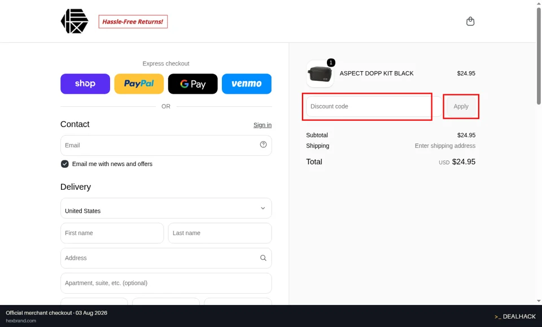542x327 pixels.
Task: Uncheck Email me with news and offers
Action: pos(64,164)
